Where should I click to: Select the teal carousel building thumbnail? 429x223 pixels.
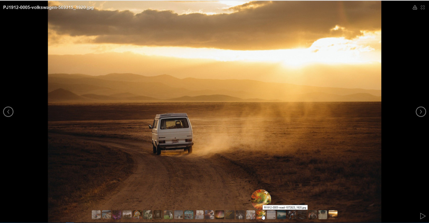click(x=189, y=215)
